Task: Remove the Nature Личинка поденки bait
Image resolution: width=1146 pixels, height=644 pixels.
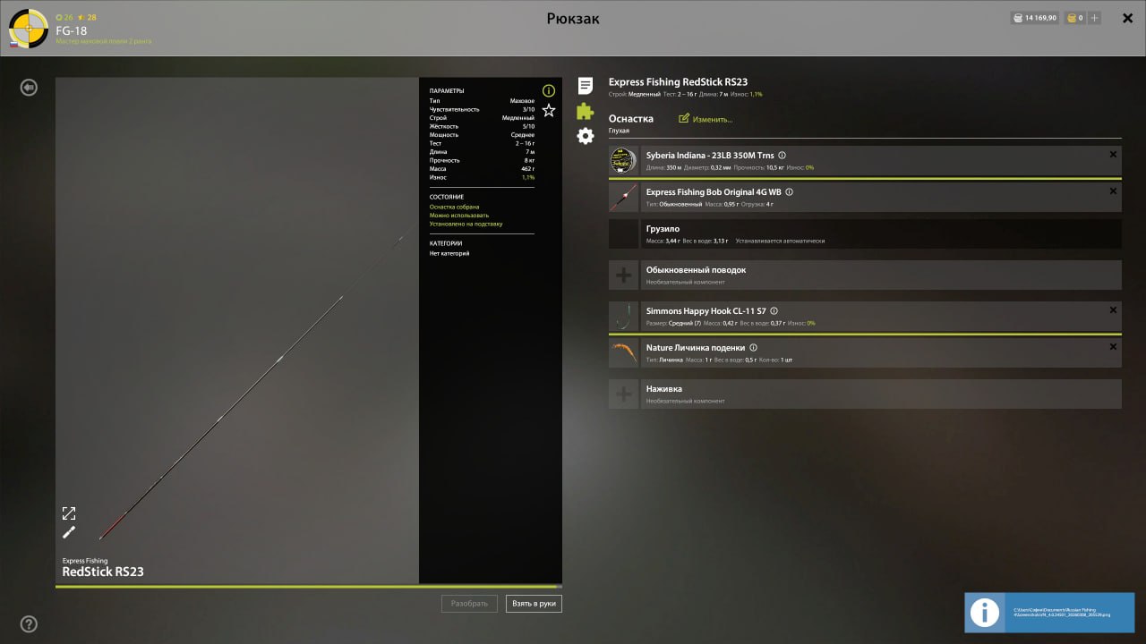Action: (1113, 347)
